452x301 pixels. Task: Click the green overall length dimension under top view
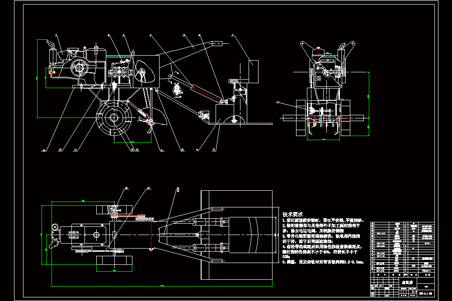point(162,286)
